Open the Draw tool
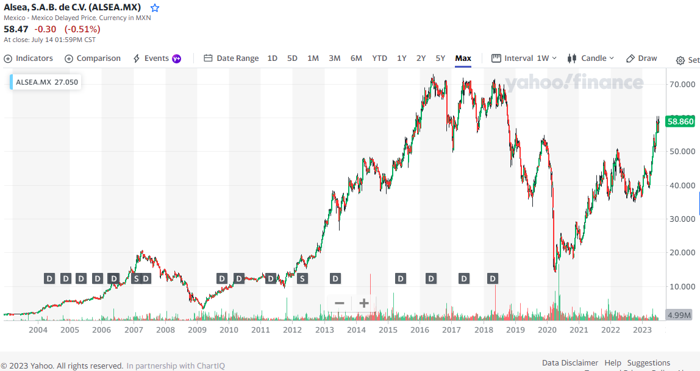Screen dimensions: 700x371 pyautogui.click(x=641, y=58)
